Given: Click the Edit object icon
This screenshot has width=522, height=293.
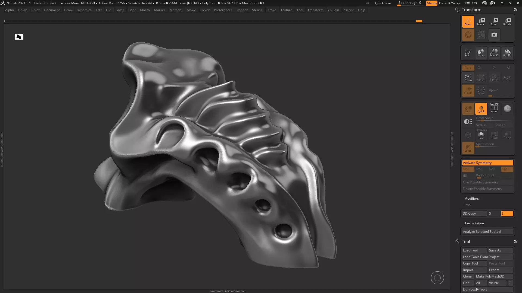Looking at the screenshot, I should [x=468, y=53].
